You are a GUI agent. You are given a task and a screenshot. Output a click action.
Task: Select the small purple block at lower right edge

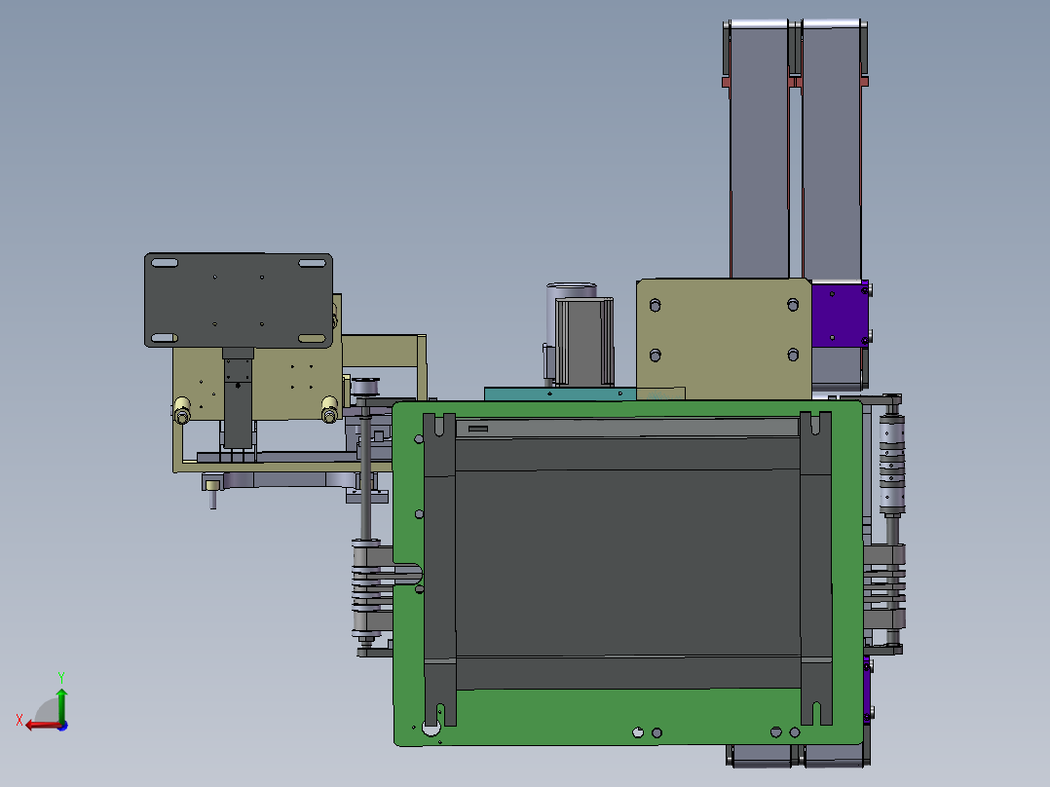[867, 690]
